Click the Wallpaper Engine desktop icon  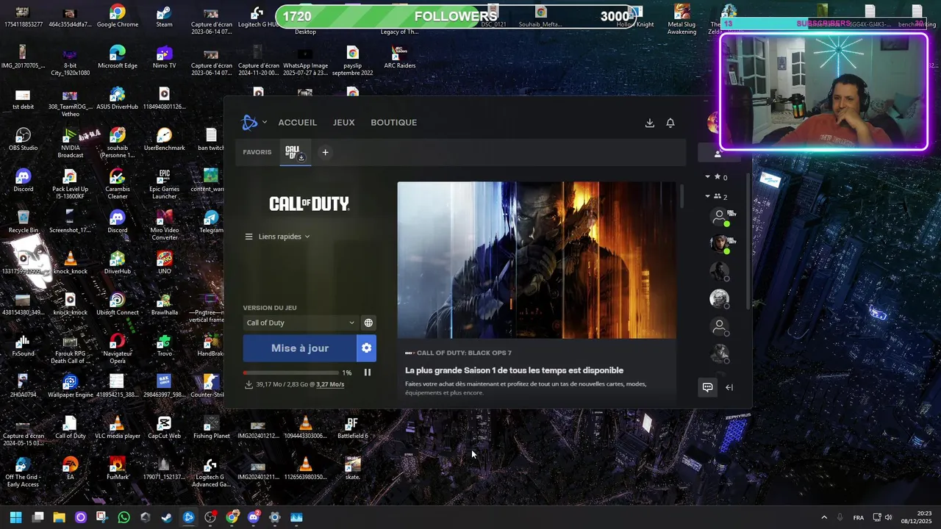coord(70,386)
